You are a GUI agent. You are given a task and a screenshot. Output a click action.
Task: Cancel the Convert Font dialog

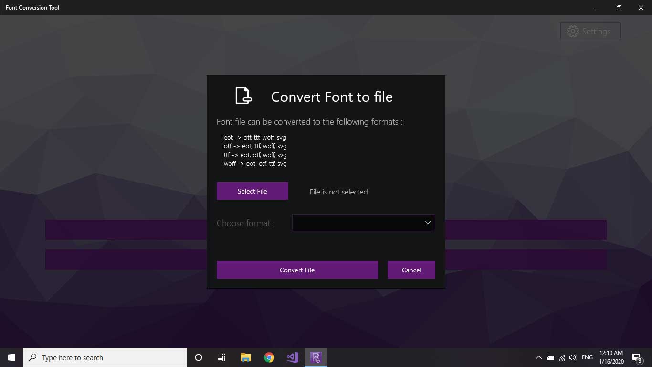tap(411, 270)
